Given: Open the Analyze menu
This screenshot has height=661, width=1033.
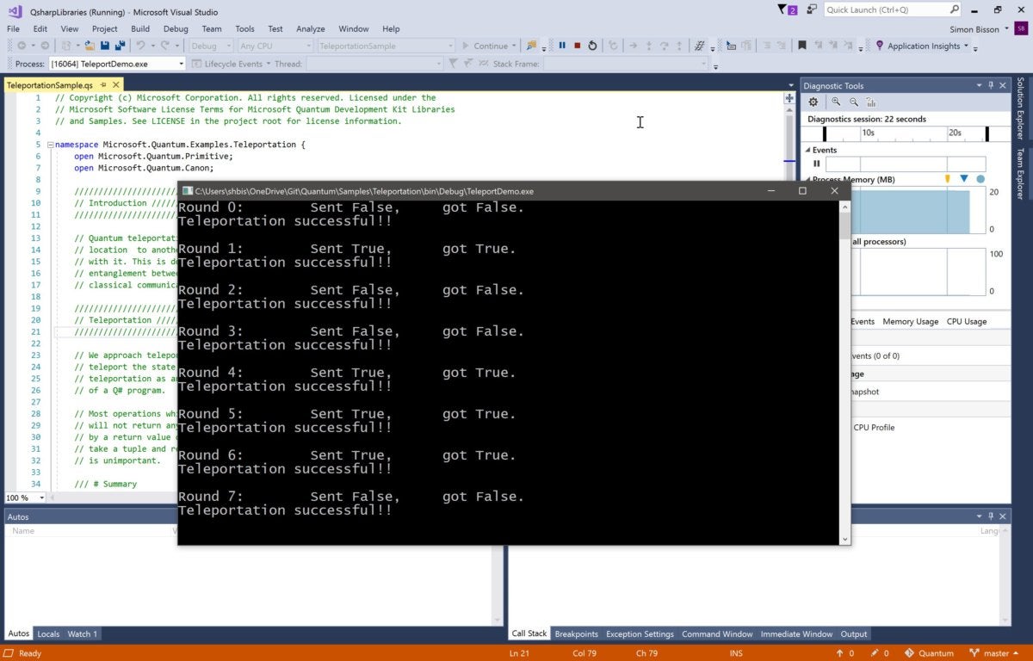Looking at the screenshot, I should pyautogui.click(x=311, y=28).
